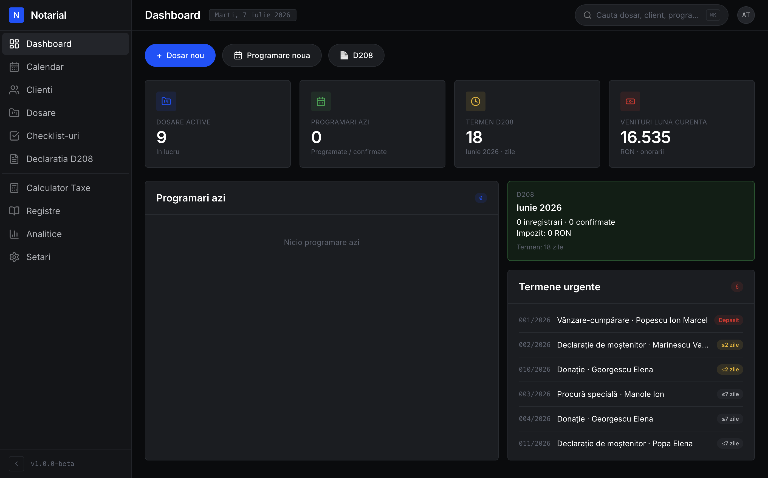The width and height of the screenshot is (768, 478).
Task: Open dosar 010/2026 Donație Georgescu Elena
Action: (x=631, y=369)
